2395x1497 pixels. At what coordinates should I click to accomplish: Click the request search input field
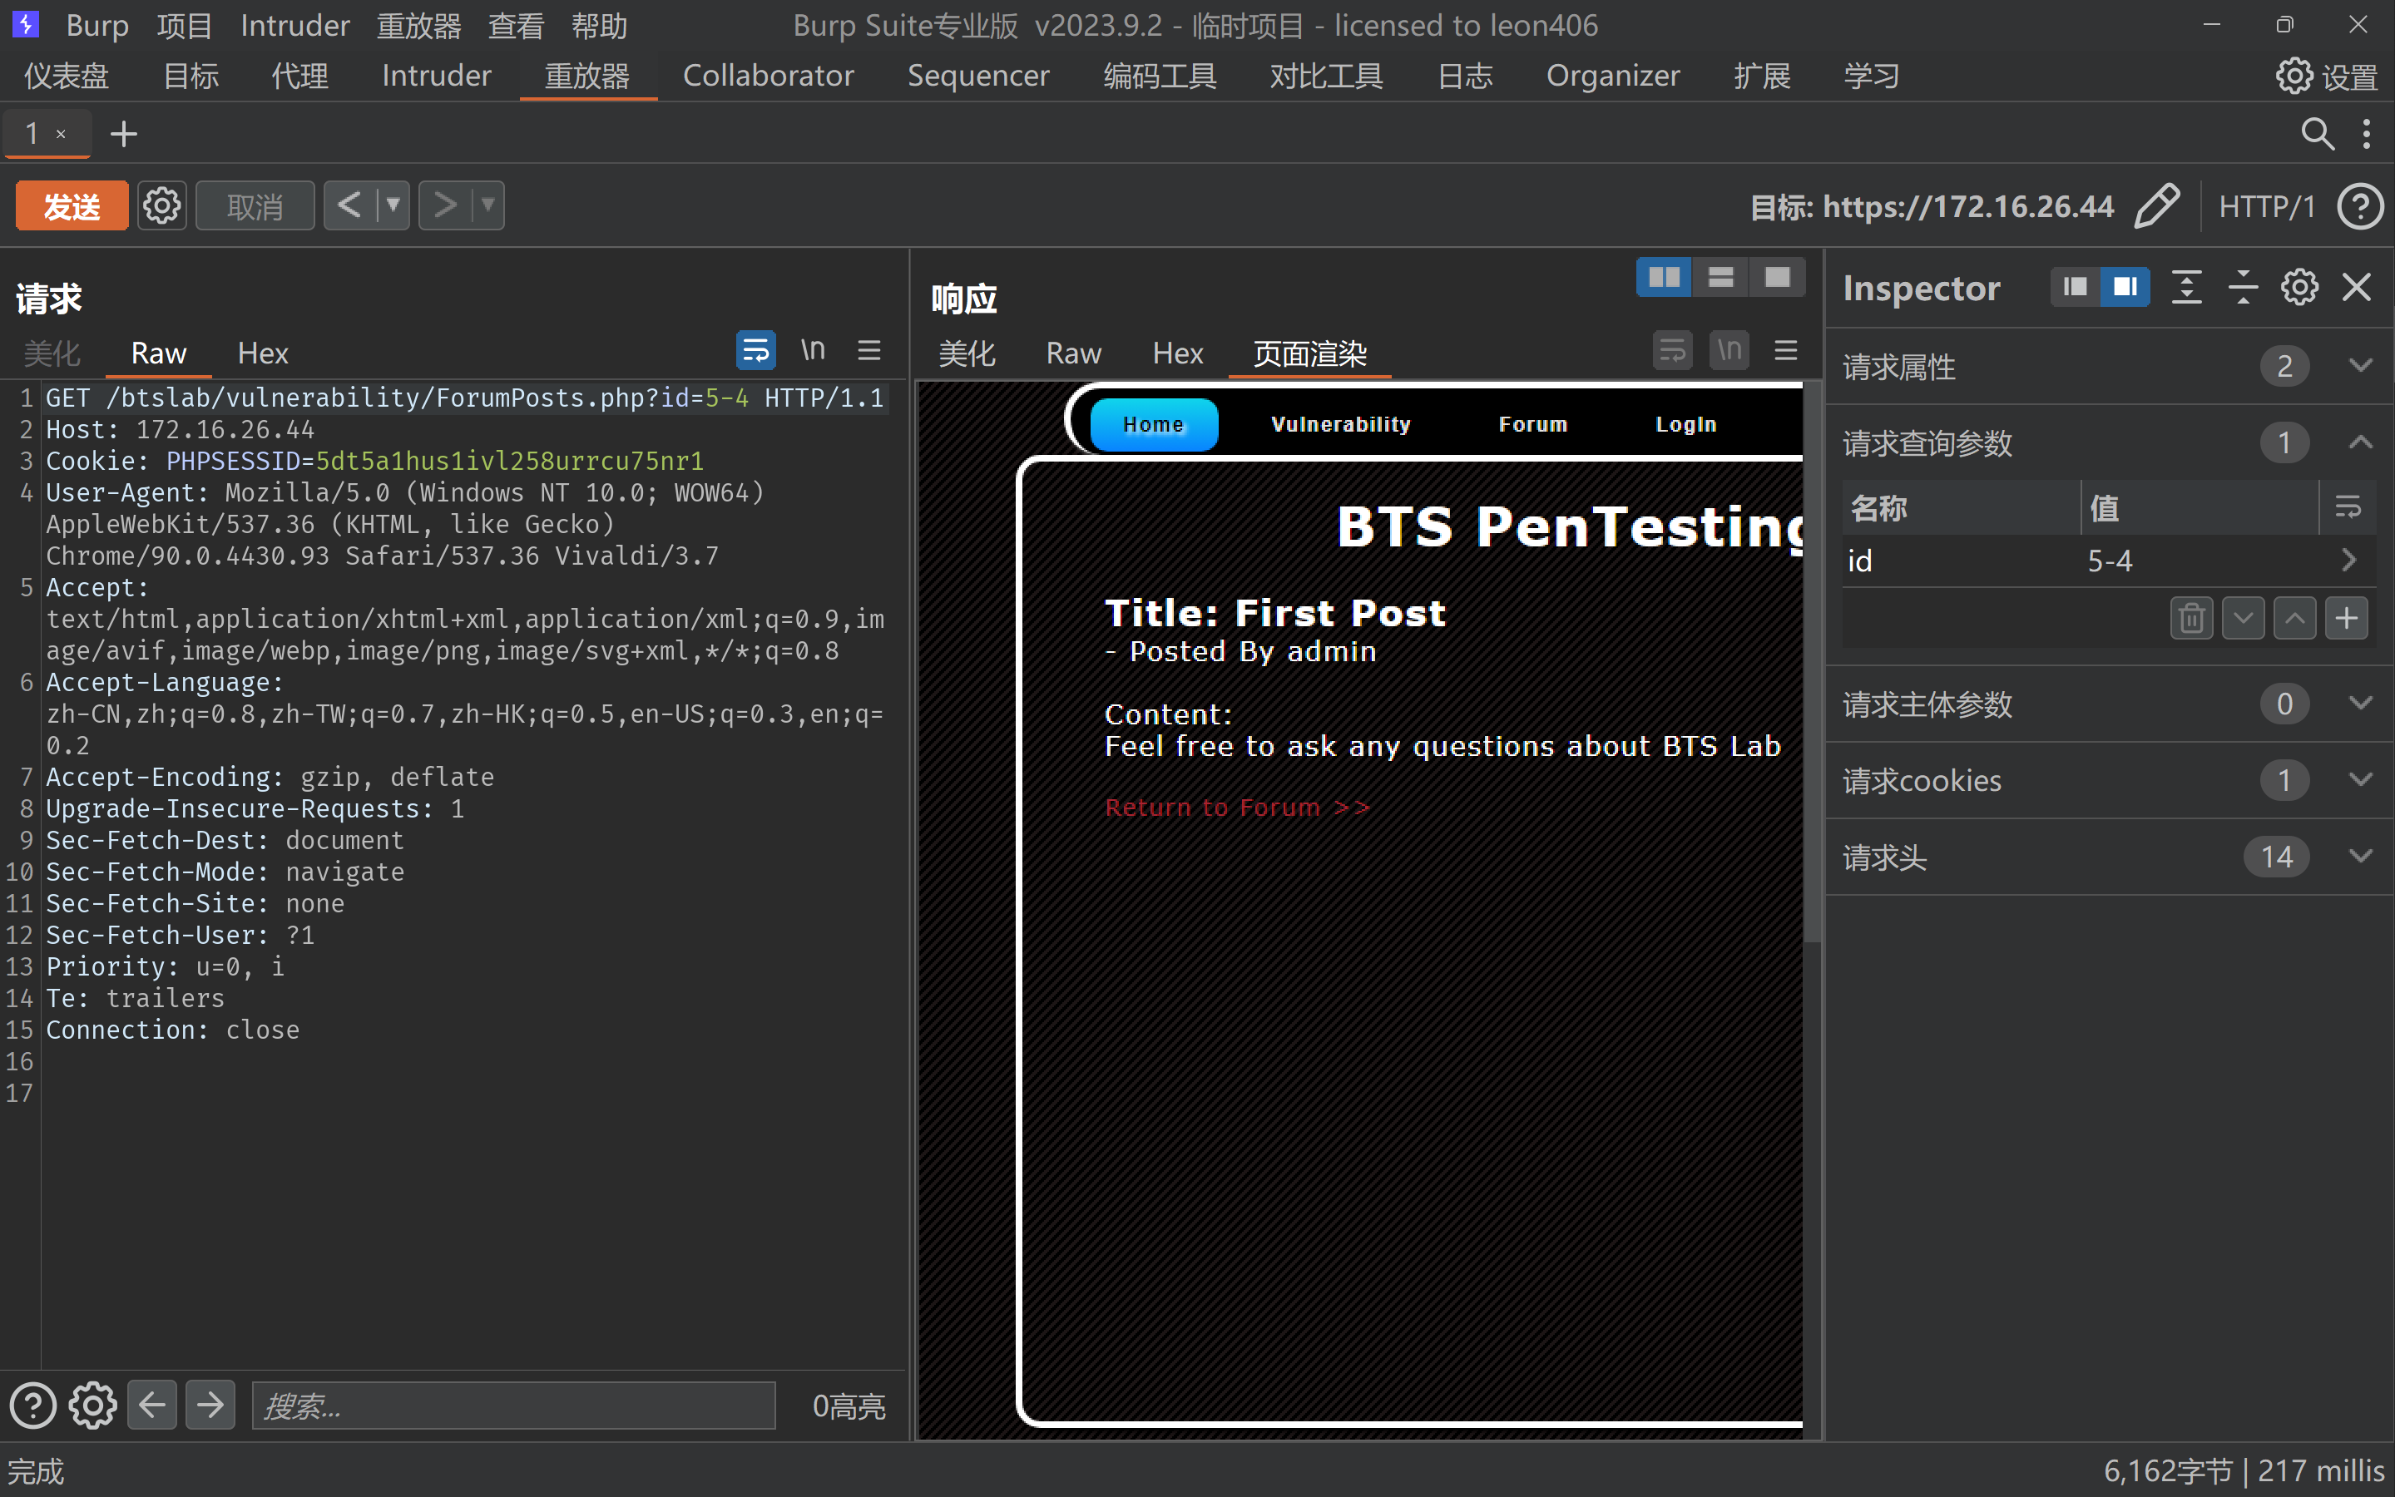pos(513,1405)
